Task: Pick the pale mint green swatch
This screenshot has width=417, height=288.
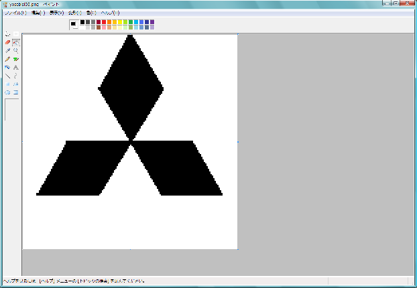Action: click(125, 27)
